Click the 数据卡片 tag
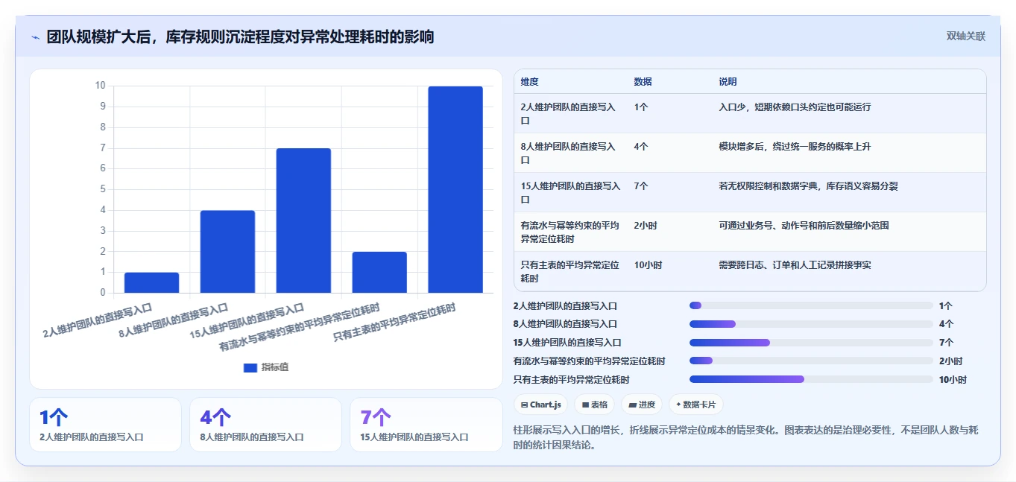 (x=695, y=405)
